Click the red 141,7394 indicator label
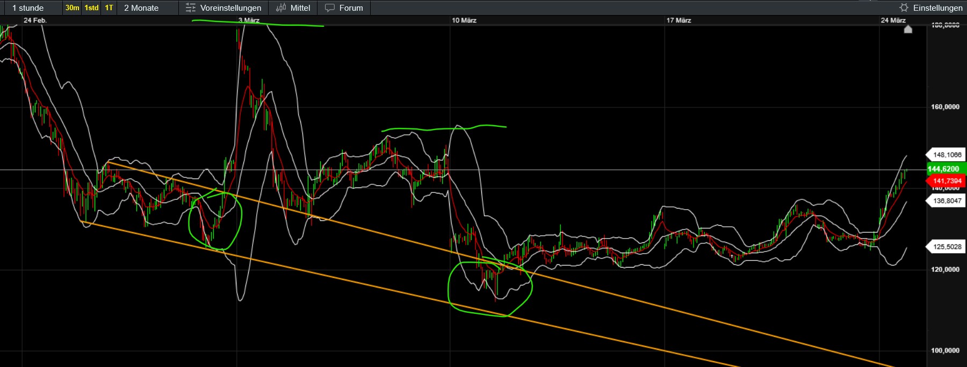967x367 pixels. pyautogui.click(x=947, y=181)
